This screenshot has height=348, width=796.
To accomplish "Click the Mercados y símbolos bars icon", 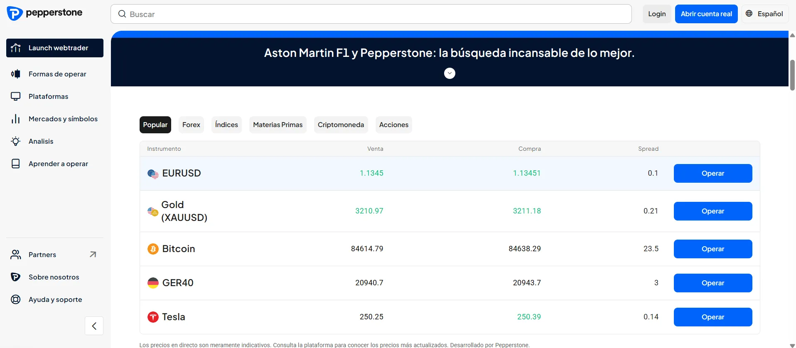I will click(16, 119).
